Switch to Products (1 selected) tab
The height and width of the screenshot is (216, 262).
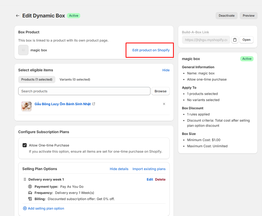coord(37,80)
